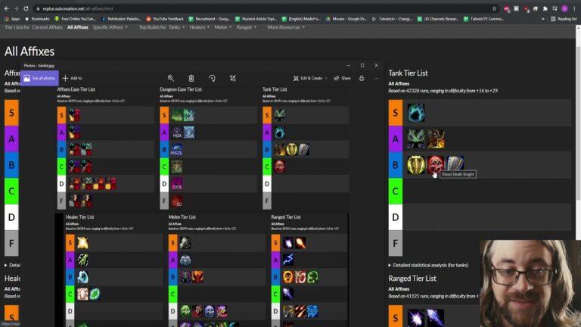Open the Reading list panel
Screen dimensions: 581x327
[564, 18]
